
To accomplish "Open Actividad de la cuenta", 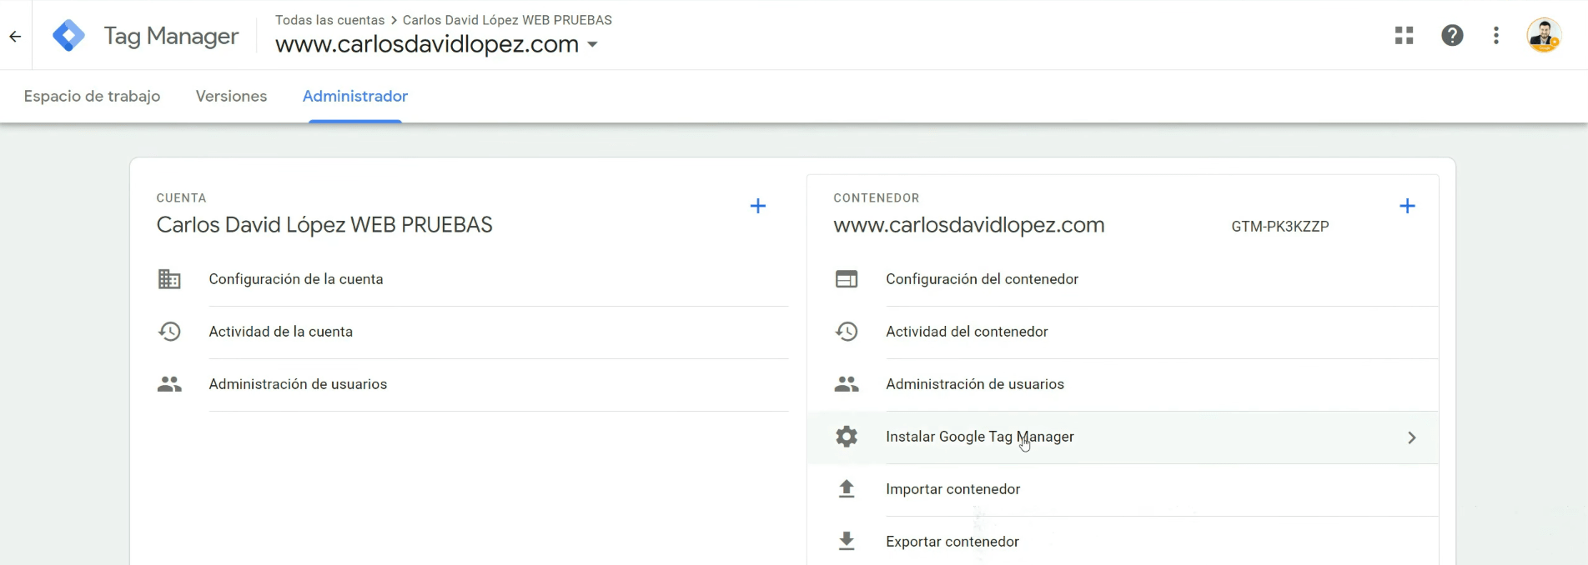I will pos(281,332).
